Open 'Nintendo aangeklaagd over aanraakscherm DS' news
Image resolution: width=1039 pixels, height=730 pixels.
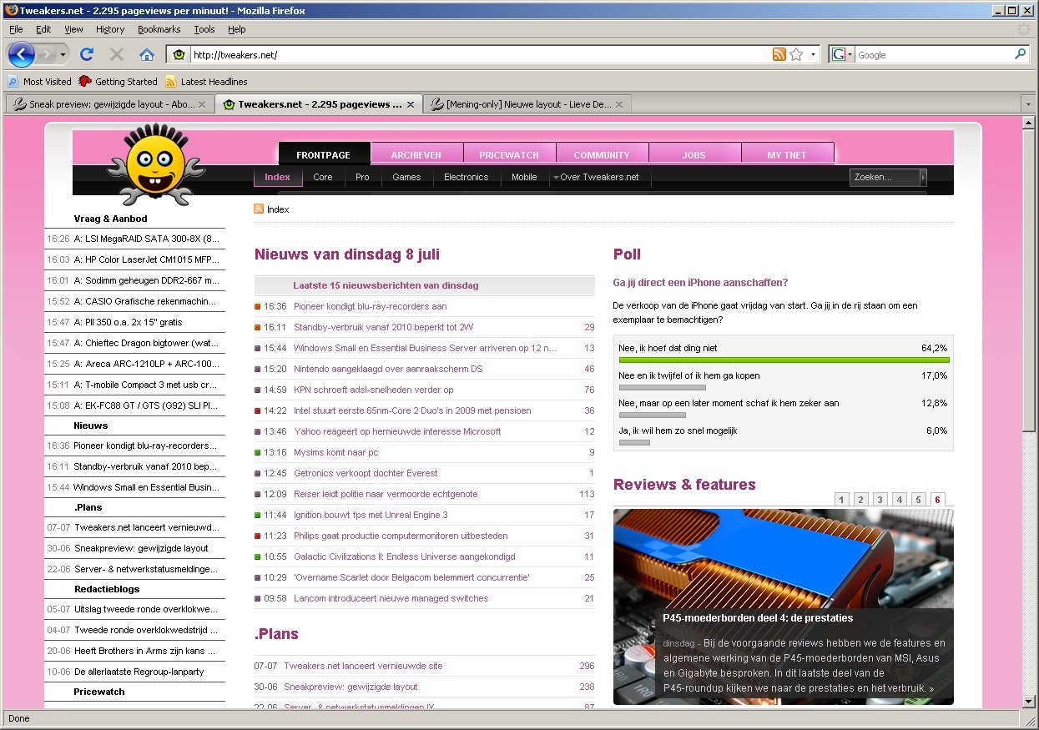point(388,369)
